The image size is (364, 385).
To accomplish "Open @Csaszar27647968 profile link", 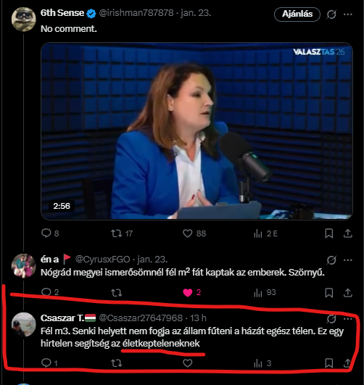I will (141, 318).
